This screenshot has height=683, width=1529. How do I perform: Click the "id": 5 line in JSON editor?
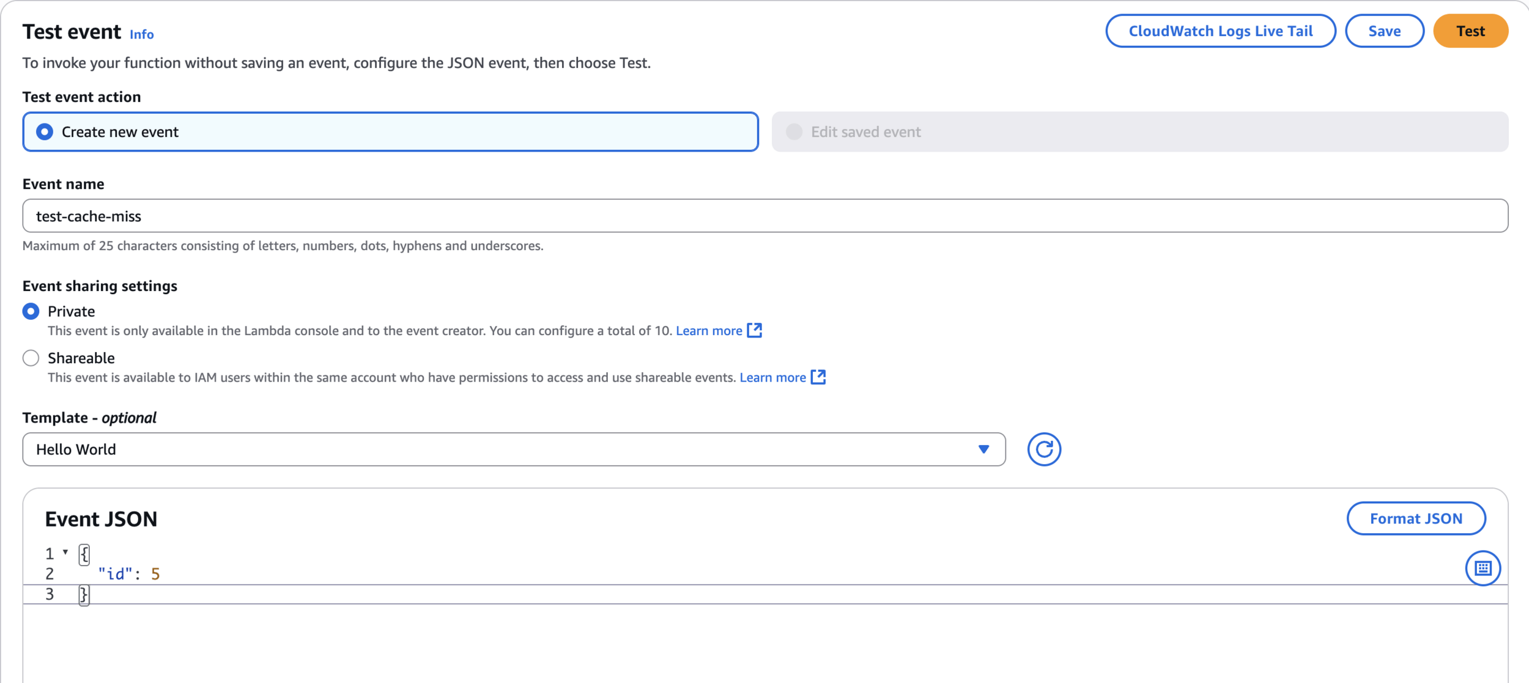tap(129, 574)
